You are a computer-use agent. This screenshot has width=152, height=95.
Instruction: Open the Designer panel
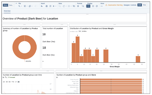pos(127,5)
